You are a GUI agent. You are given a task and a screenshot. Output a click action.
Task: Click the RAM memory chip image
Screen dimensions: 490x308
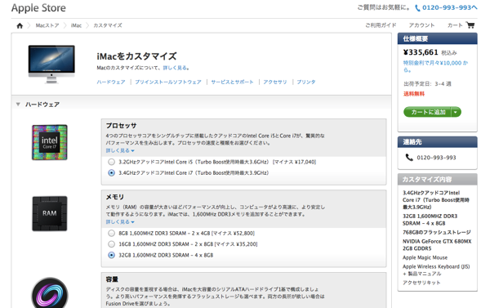click(50, 213)
